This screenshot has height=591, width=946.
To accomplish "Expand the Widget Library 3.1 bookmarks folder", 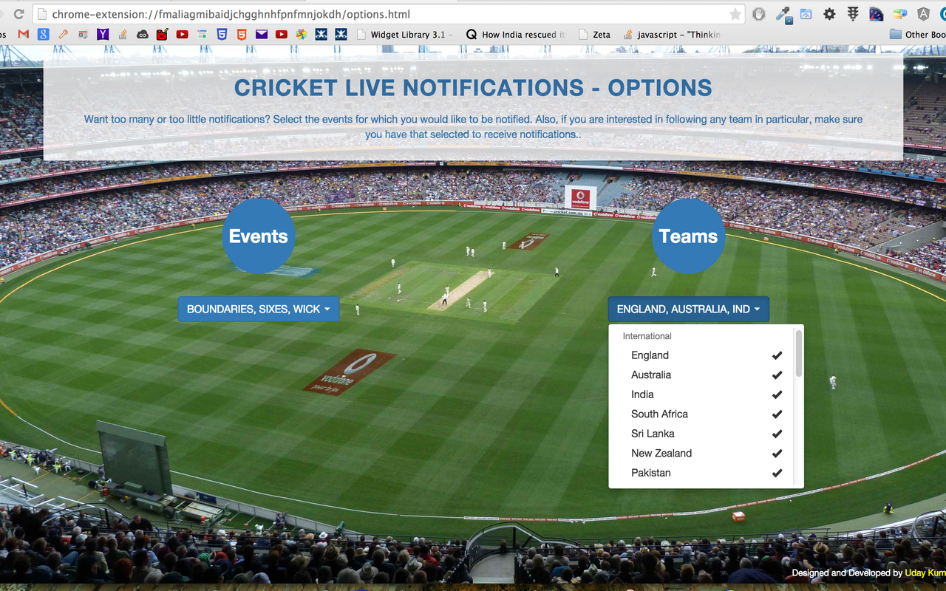I will pos(405,34).
